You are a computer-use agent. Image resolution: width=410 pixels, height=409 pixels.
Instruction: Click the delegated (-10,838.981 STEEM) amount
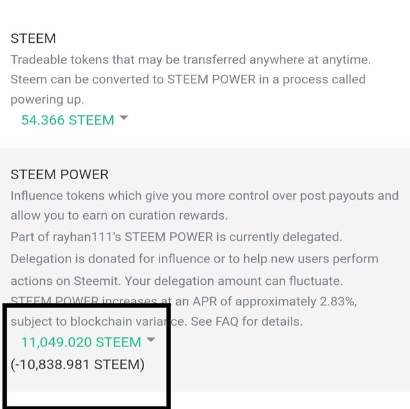pyautogui.click(x=78, y=365)
